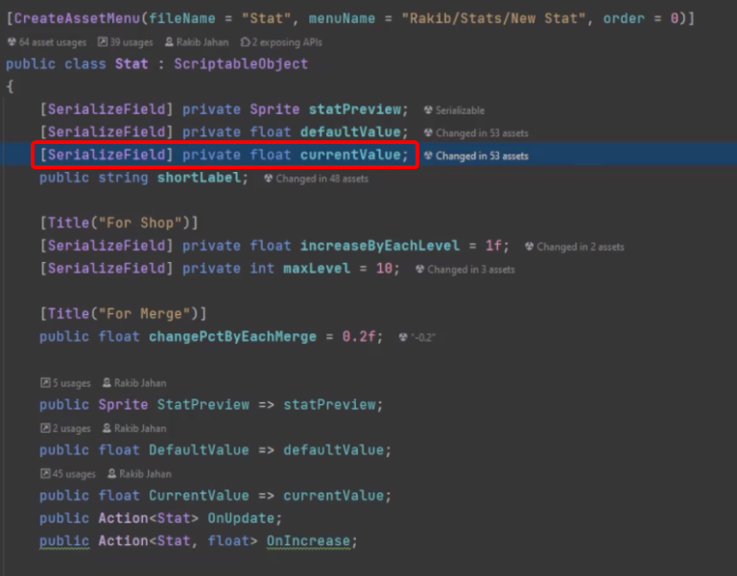Click the Unity icon next to defaultValue's "Changed in 53 assets"

click(x=428, y=133)
